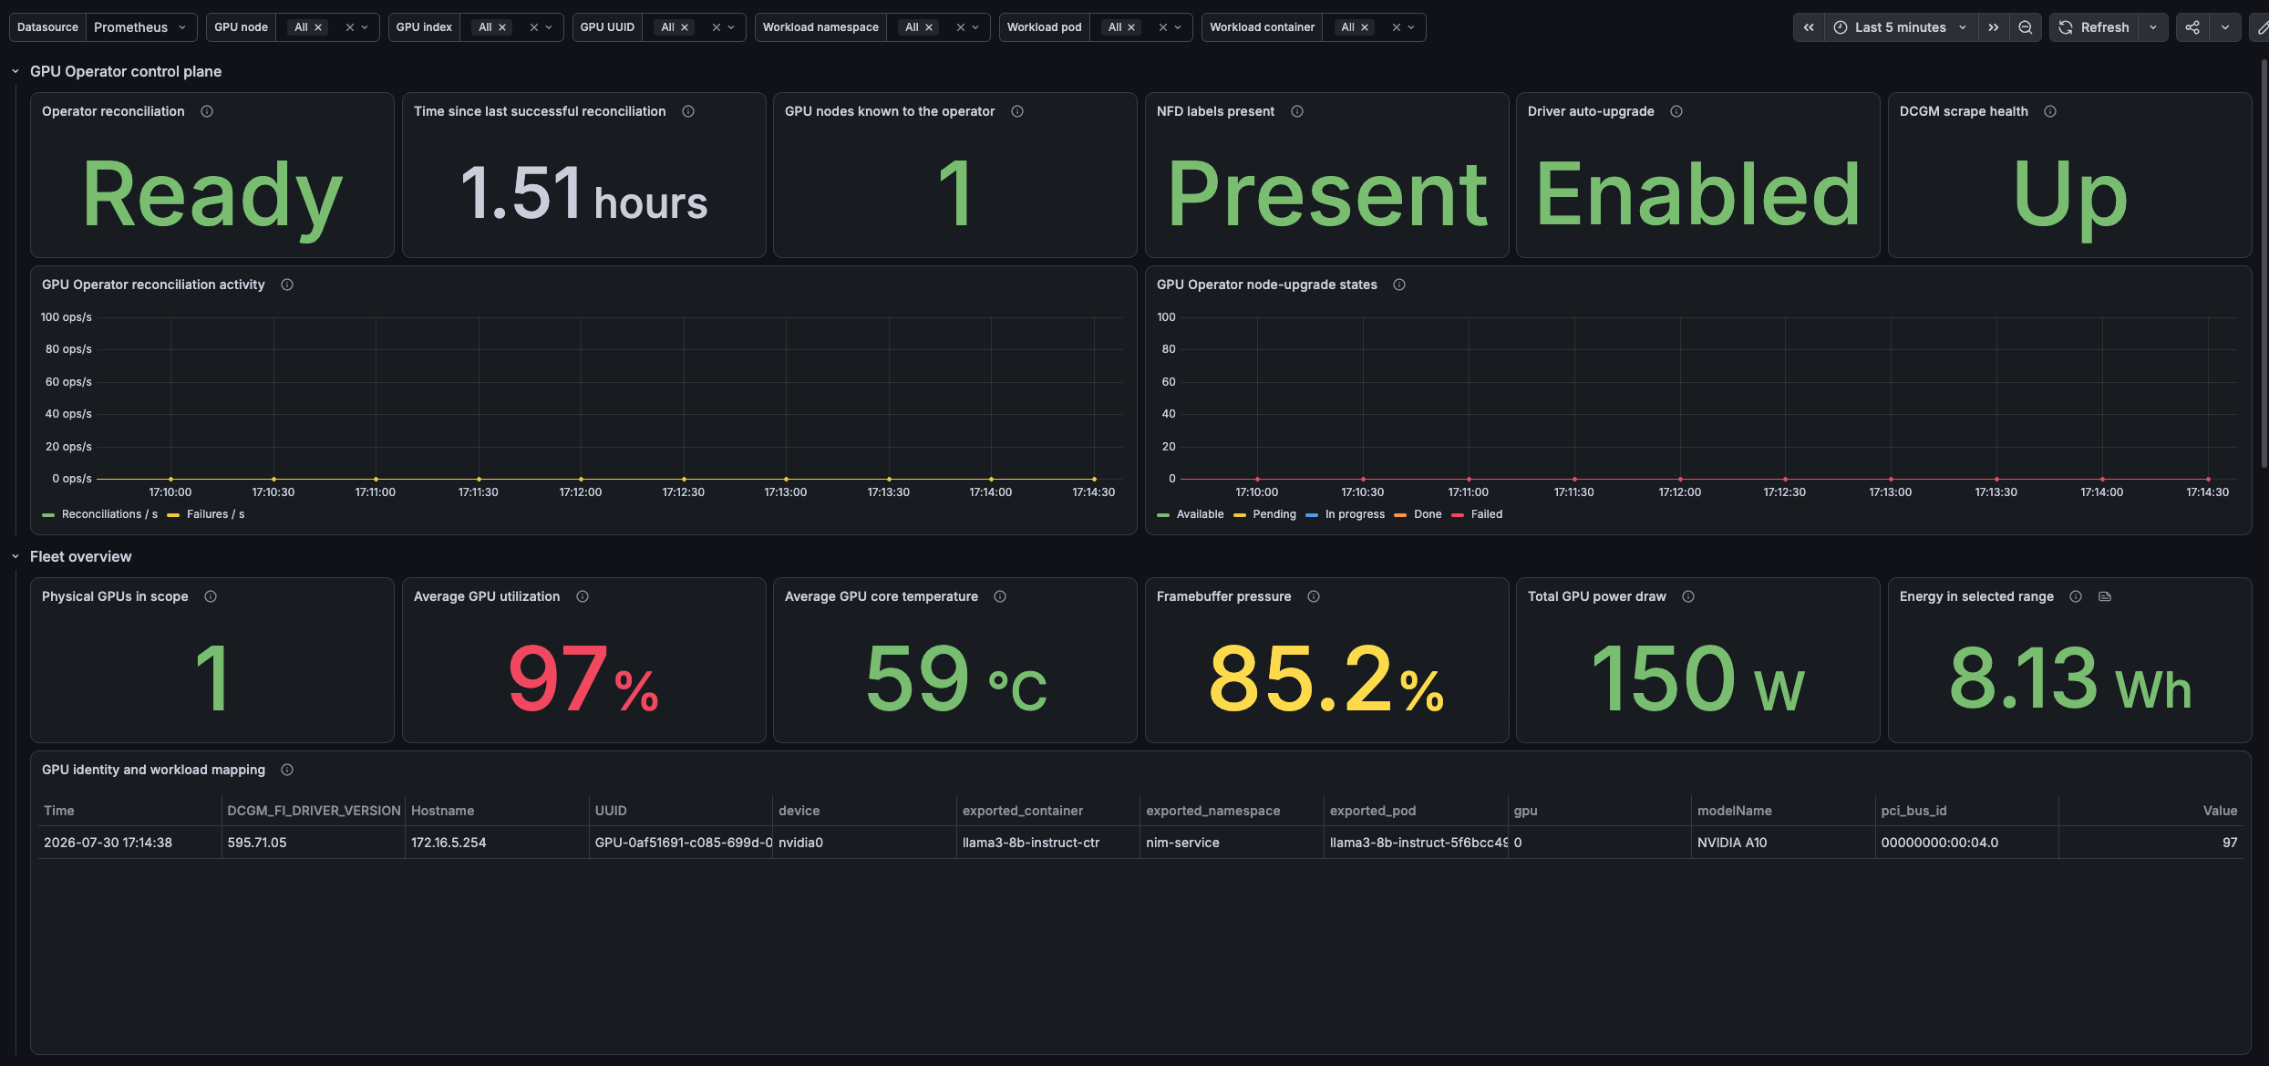Remove the All chip from Workload namespace

coord(929,27)
